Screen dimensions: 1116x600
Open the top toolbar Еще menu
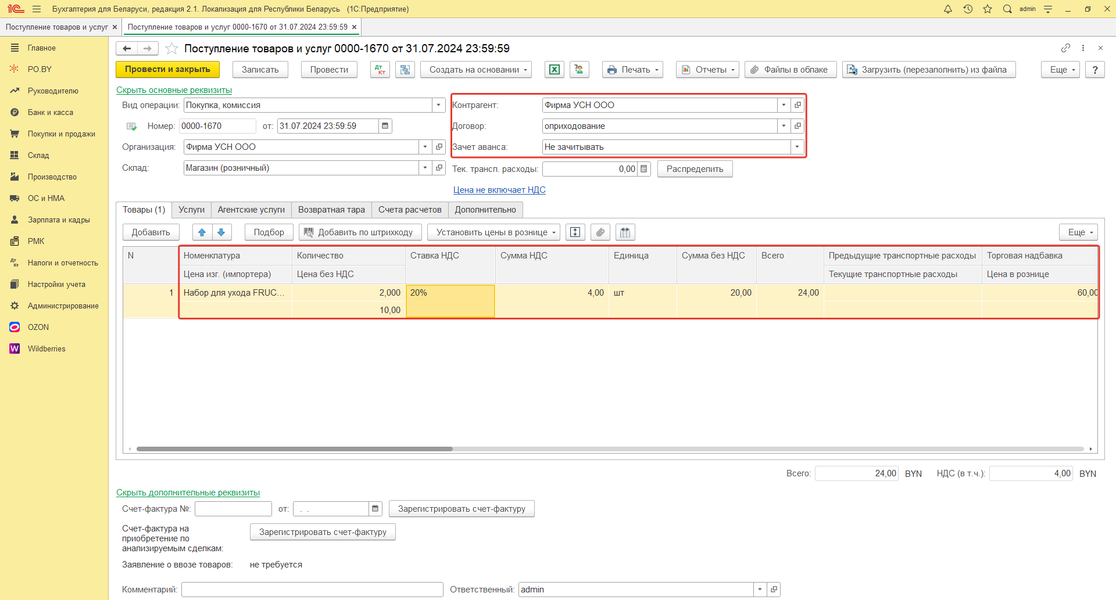[x=1060, y=70]
